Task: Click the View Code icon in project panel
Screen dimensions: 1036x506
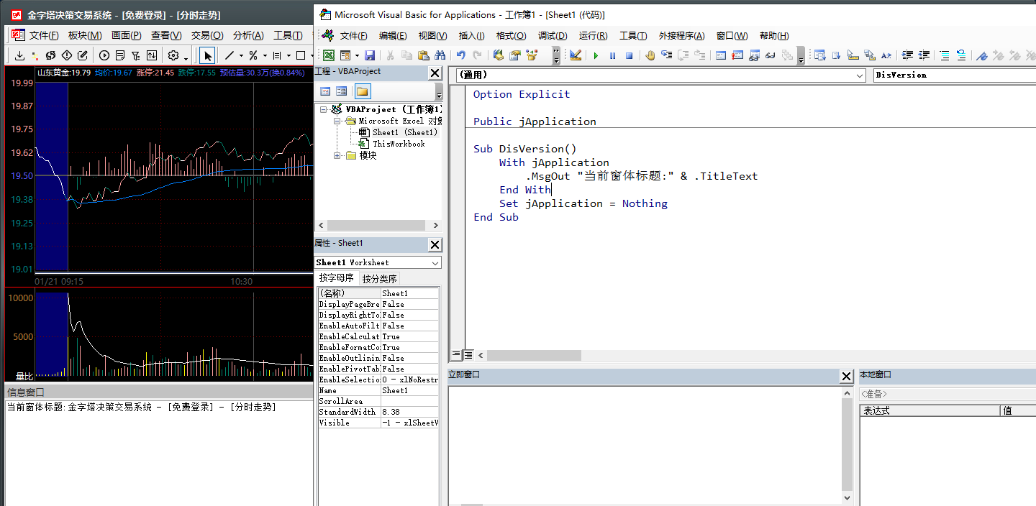Action: (x=325, y=91)
